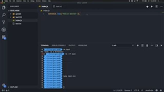Image resolution: width=164 pixels, height=92 pixels.
Task: Click the smiley feedback icon in status bar
Action: click(x=157, y=90)
